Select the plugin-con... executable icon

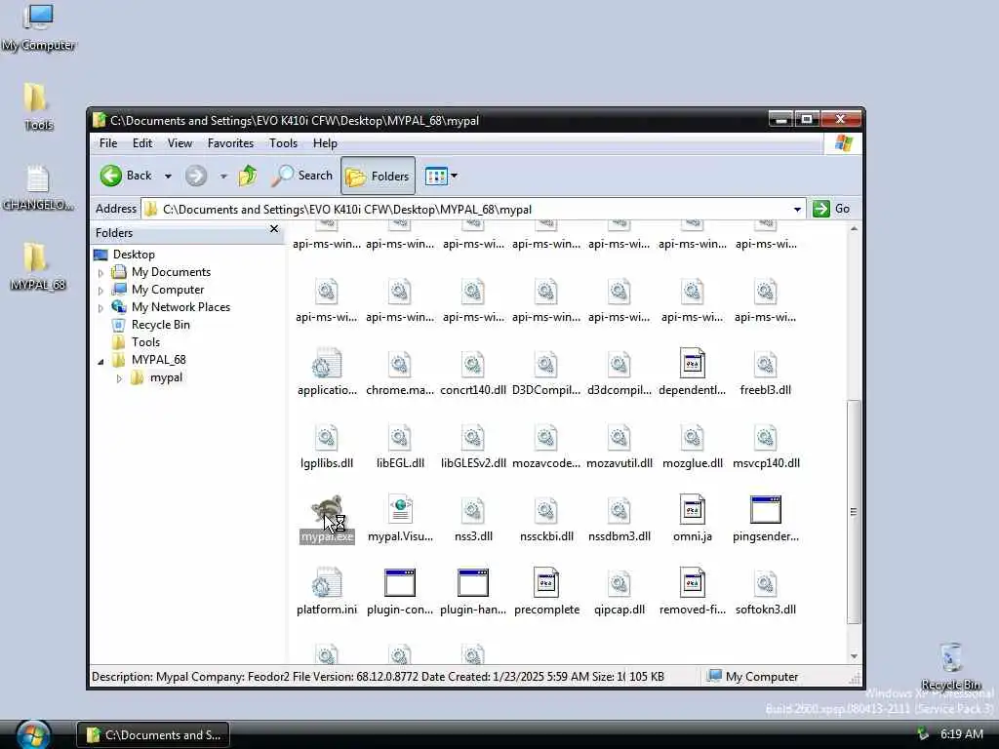tap(400, 583)
